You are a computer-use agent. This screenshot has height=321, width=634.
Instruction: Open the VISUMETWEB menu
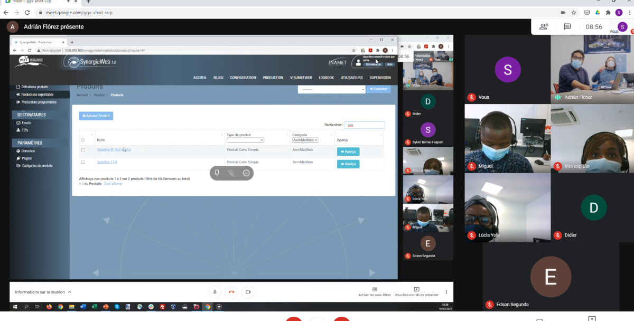[301, 78]
